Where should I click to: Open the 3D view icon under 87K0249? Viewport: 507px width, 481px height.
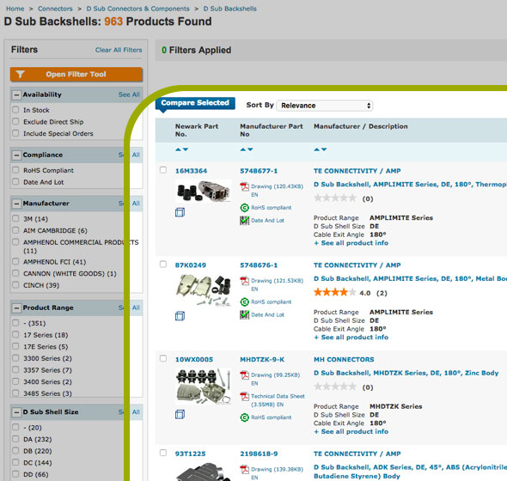pos(180,316)
